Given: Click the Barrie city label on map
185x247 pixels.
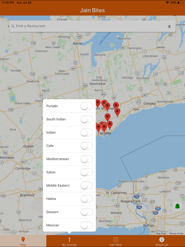Looking at the screenshot, I should 77,43.
